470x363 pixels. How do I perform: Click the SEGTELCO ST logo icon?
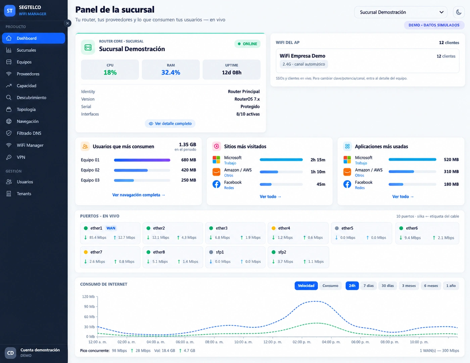coord(10,11)
